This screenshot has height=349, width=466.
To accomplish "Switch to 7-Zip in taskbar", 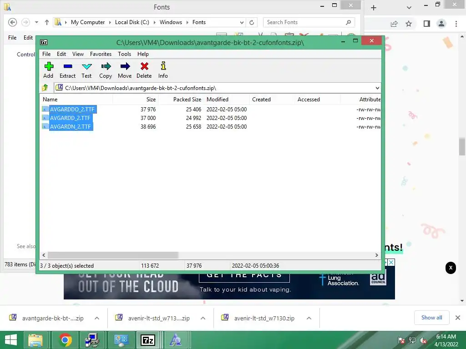I will (x=148, y=340).
